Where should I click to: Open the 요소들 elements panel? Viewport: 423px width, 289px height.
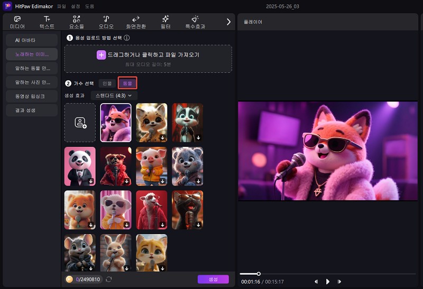tap(77, 22)
